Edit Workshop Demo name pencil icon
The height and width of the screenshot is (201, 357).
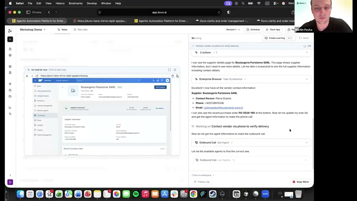click(x=44, y=30)
